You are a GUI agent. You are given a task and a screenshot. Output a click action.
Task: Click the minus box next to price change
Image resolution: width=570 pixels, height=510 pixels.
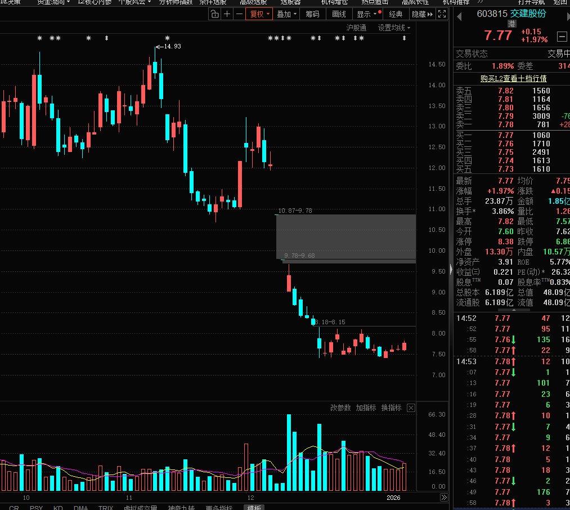(x=562, y=37)
